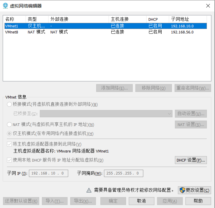Click the 导出 button

(x=83, y=201)
